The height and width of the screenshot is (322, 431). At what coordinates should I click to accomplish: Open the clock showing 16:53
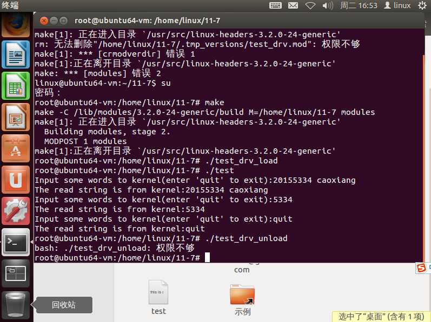point(359,5)
